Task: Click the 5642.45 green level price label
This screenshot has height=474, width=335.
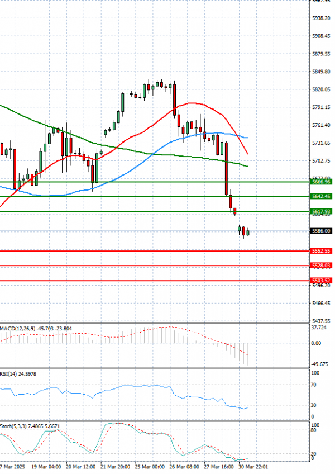Action: 321,197
